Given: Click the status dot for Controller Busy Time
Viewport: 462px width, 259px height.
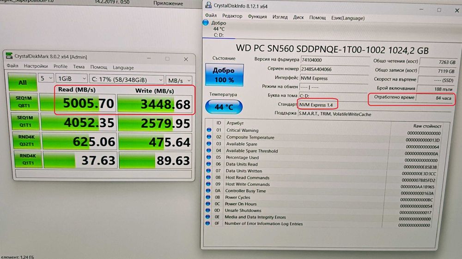Looking at the screenshot, I should [208, 190].
